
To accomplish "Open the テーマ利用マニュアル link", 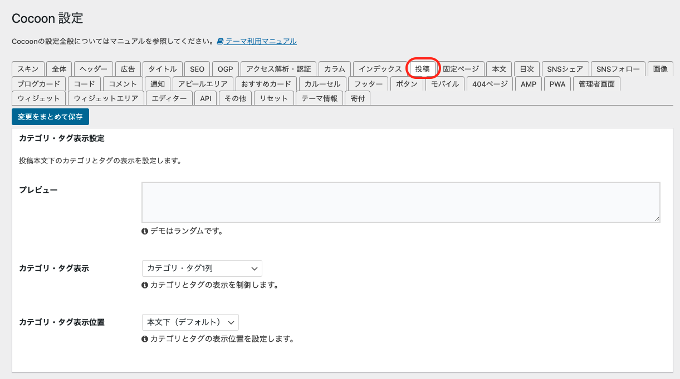I will pyautogui.click(x=261, y=41).
